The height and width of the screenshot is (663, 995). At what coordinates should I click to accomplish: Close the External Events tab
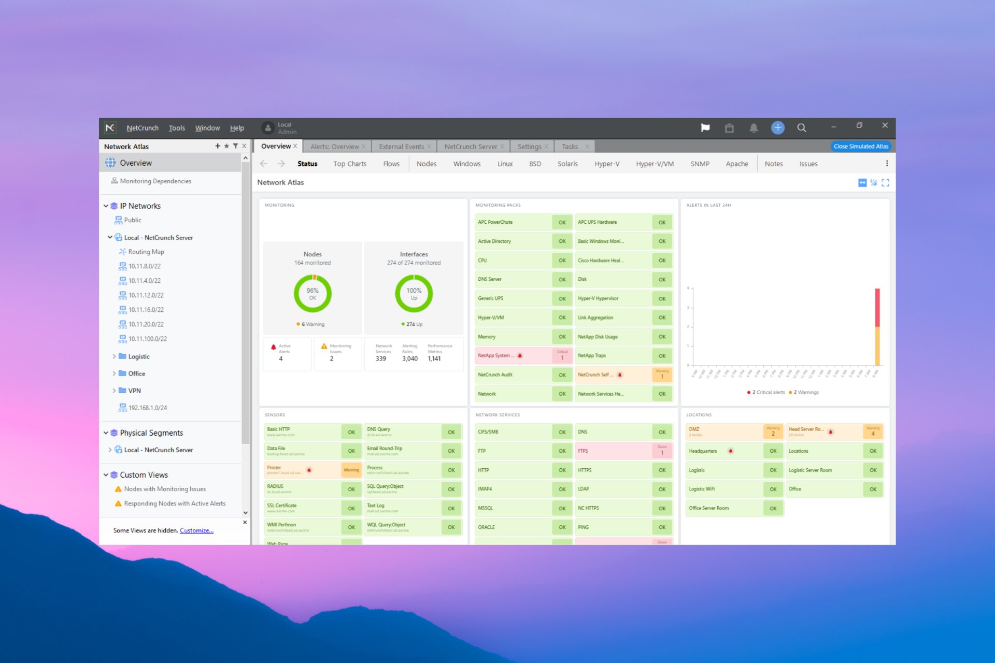[429, 147]
